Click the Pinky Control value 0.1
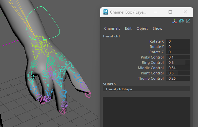Viewport: 198px width, 127px height. (x=178, y=57)
